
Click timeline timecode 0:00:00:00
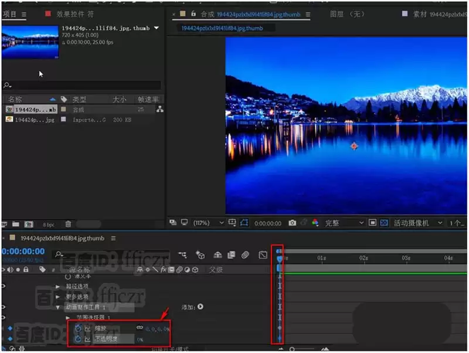click(23, 252)
